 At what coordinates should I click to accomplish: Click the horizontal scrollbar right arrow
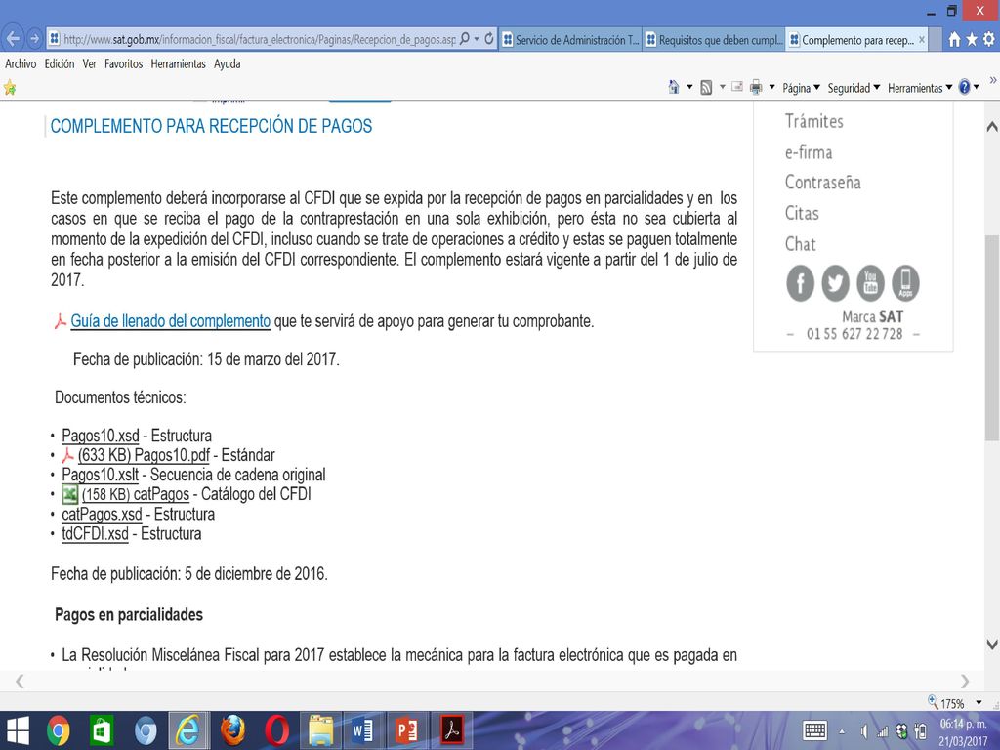(964, 681)
